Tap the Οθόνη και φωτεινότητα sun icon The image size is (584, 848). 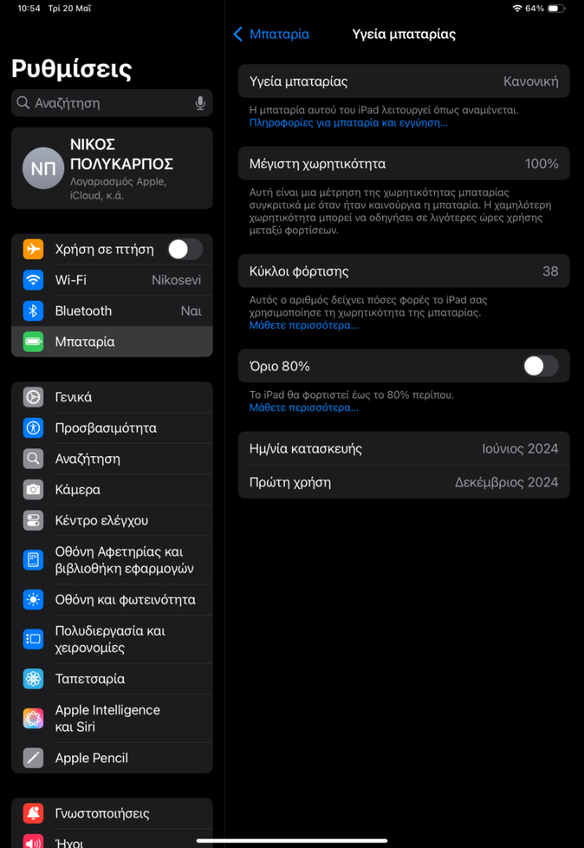[x=33, y=599]
